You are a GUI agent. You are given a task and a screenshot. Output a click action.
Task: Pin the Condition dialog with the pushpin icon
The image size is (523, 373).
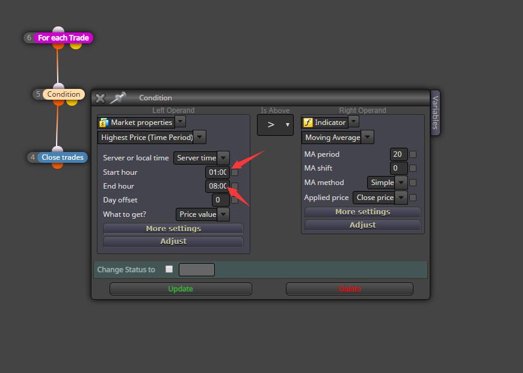click(118, 98)
